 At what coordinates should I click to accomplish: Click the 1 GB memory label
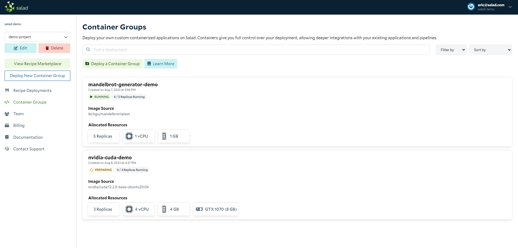174,136
